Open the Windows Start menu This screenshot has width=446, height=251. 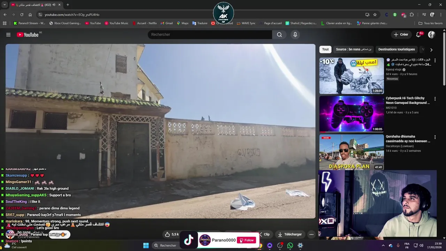coord(146,245)
